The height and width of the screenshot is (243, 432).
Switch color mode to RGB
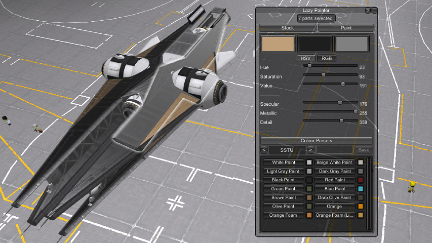point(328,58)
